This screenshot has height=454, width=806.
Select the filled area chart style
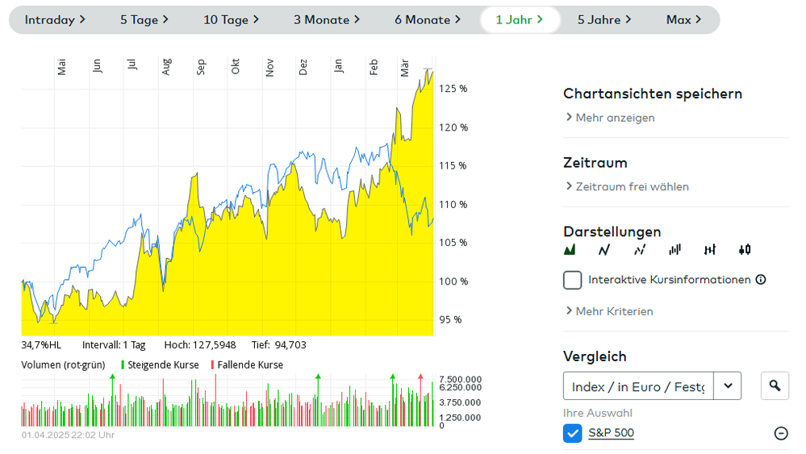570,250
